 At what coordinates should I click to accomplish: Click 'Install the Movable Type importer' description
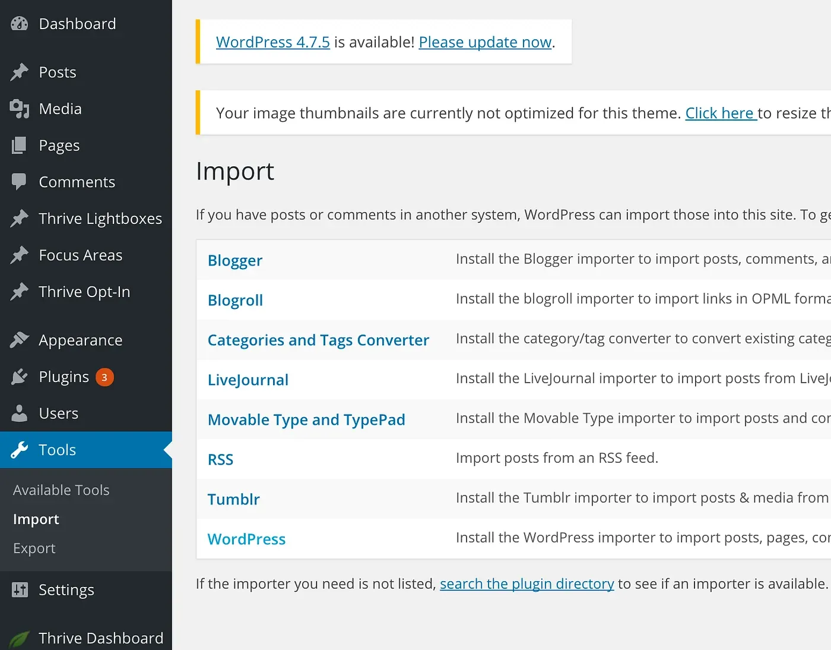tap(643, 418)
